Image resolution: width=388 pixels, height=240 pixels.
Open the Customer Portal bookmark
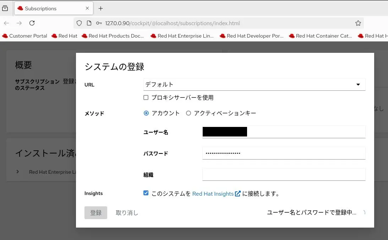[24, 36]
